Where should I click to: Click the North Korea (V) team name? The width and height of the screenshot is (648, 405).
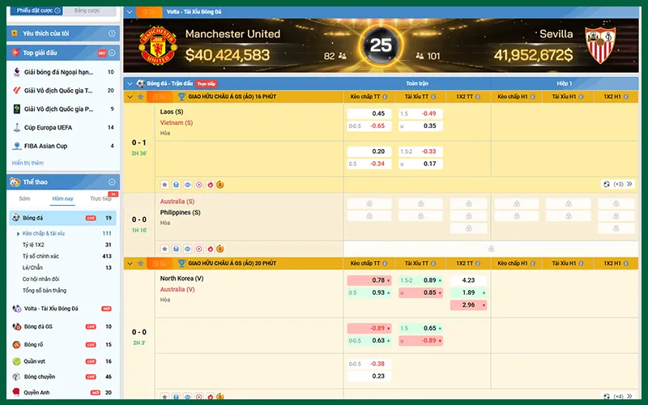point(181,279)
